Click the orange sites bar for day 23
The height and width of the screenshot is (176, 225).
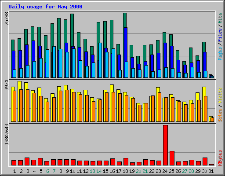tap(160, 107)
